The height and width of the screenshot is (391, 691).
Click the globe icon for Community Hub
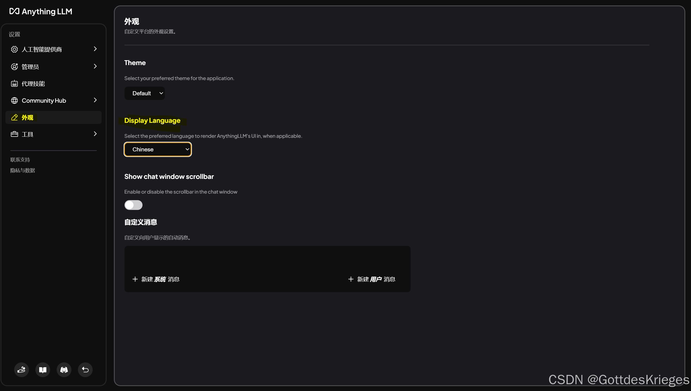click(14, 100)
